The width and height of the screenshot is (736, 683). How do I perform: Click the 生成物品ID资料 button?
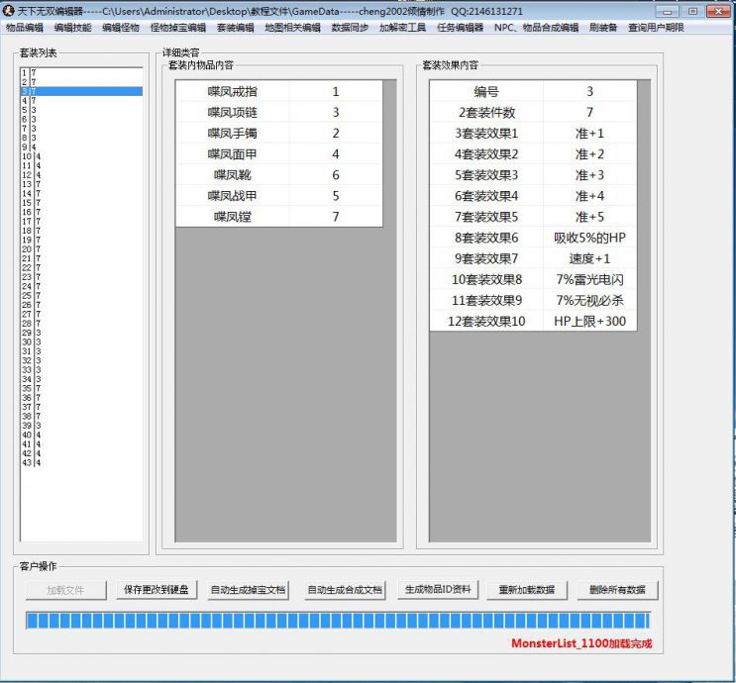click(x=440, y=590)
